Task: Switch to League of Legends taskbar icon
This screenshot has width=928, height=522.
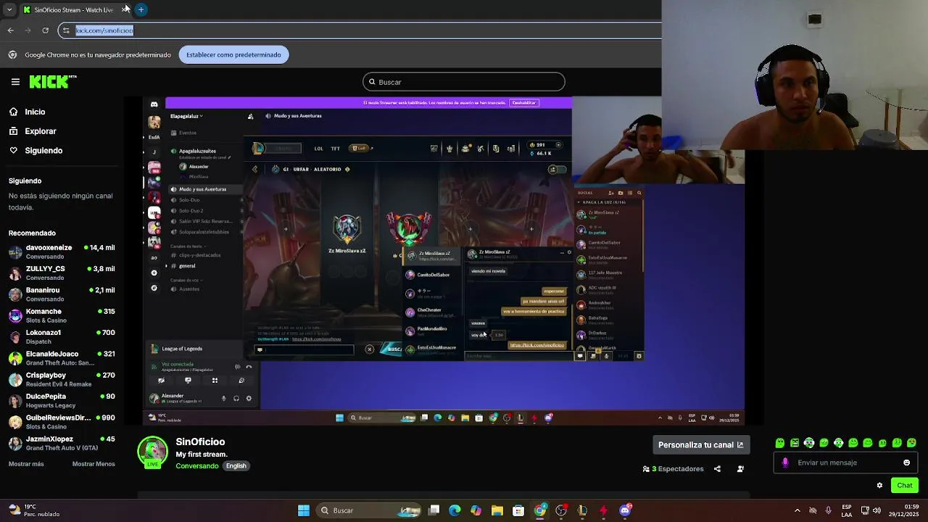Action: point(582,510)
